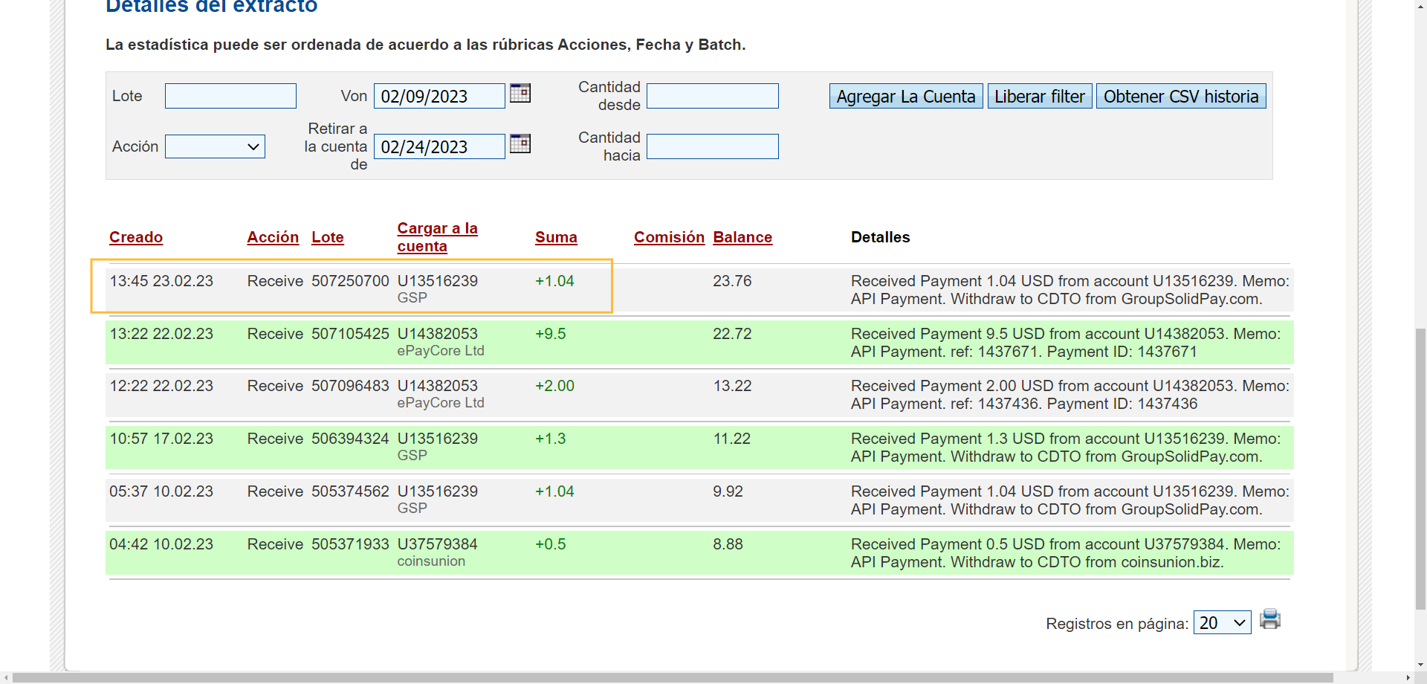Open the calendar picker beside the Von date

click(x=520, y=93)
